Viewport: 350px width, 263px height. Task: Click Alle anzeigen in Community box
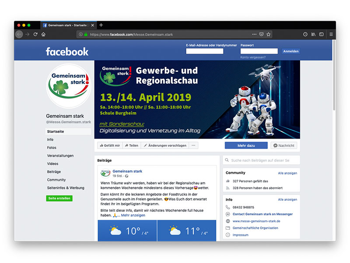click(287, 173)
